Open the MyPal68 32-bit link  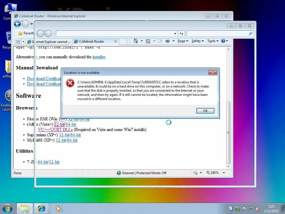pyautogui.click(x=61, y=140)
